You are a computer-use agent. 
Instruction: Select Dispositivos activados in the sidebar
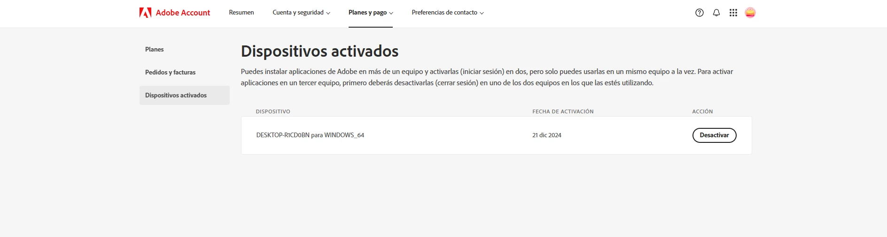185,95
